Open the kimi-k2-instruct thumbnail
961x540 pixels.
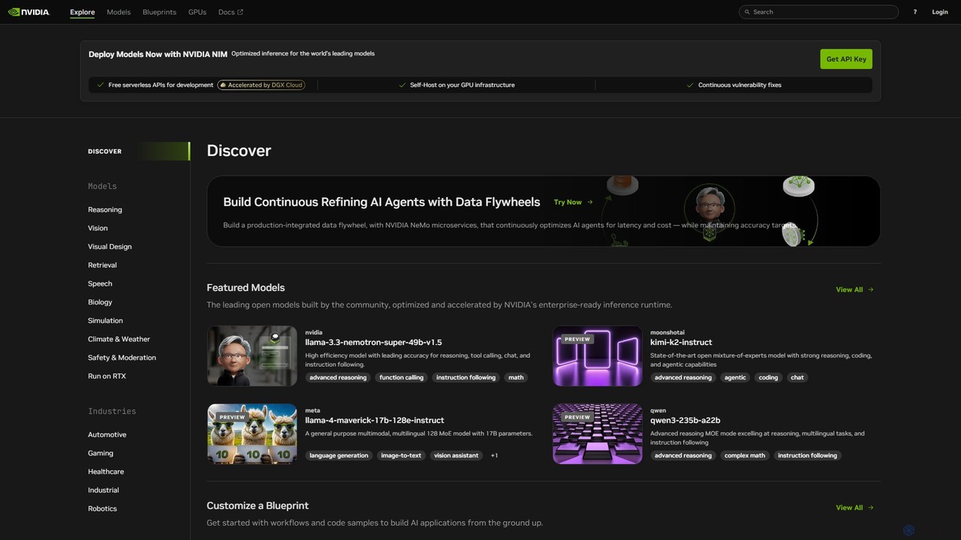(x=598, y=355)
